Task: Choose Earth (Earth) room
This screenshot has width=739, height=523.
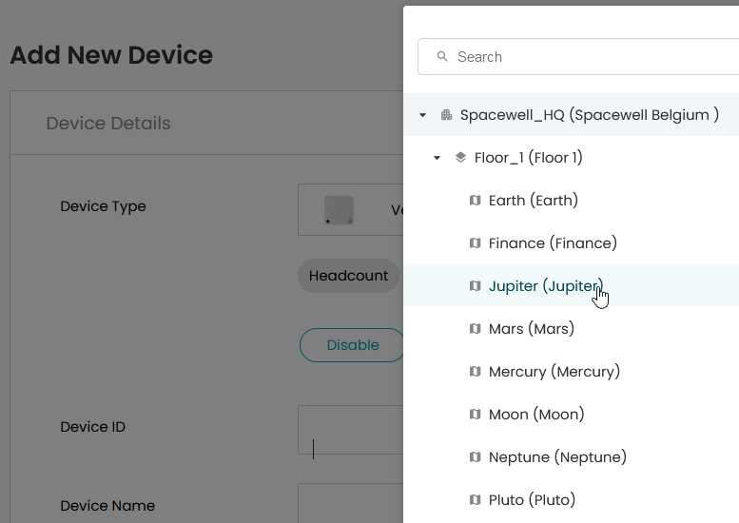Action: click(x=572, y=201)
